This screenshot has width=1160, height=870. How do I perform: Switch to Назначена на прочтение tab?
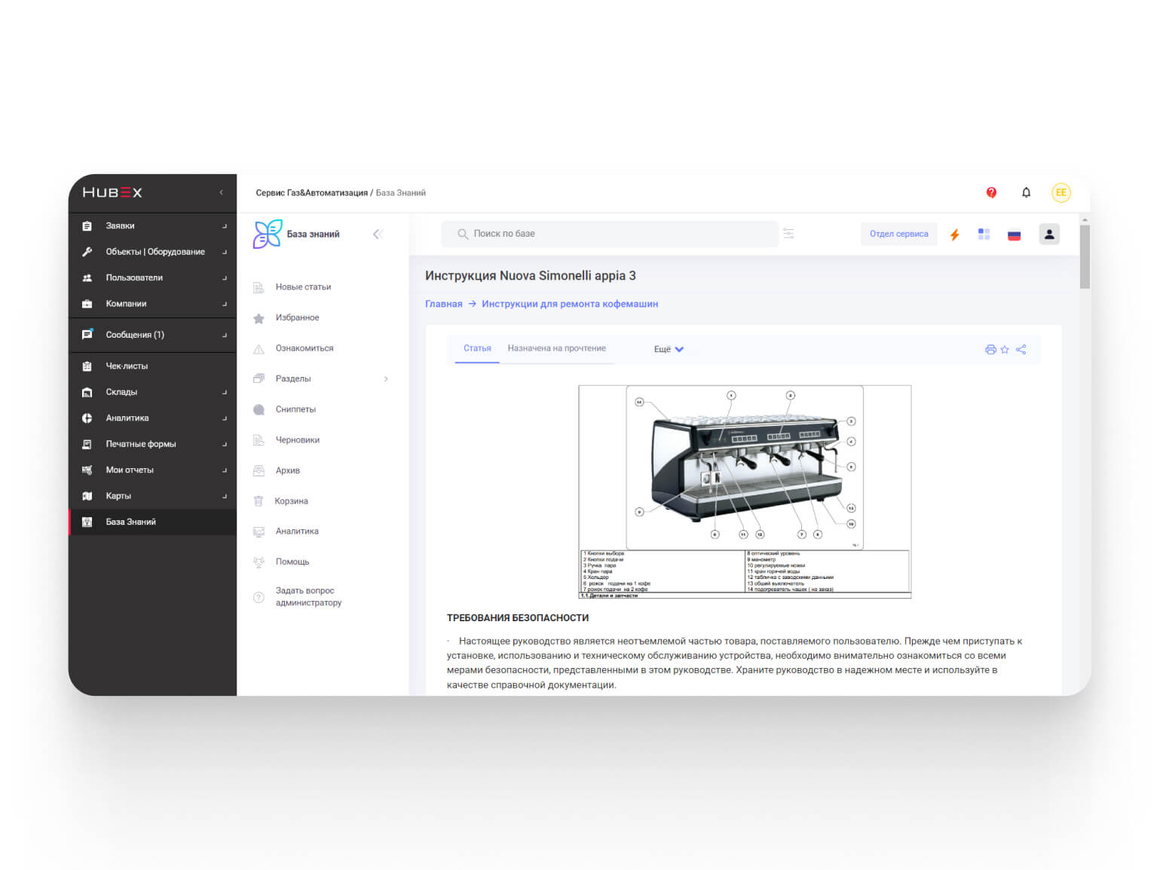coord(556,348)
